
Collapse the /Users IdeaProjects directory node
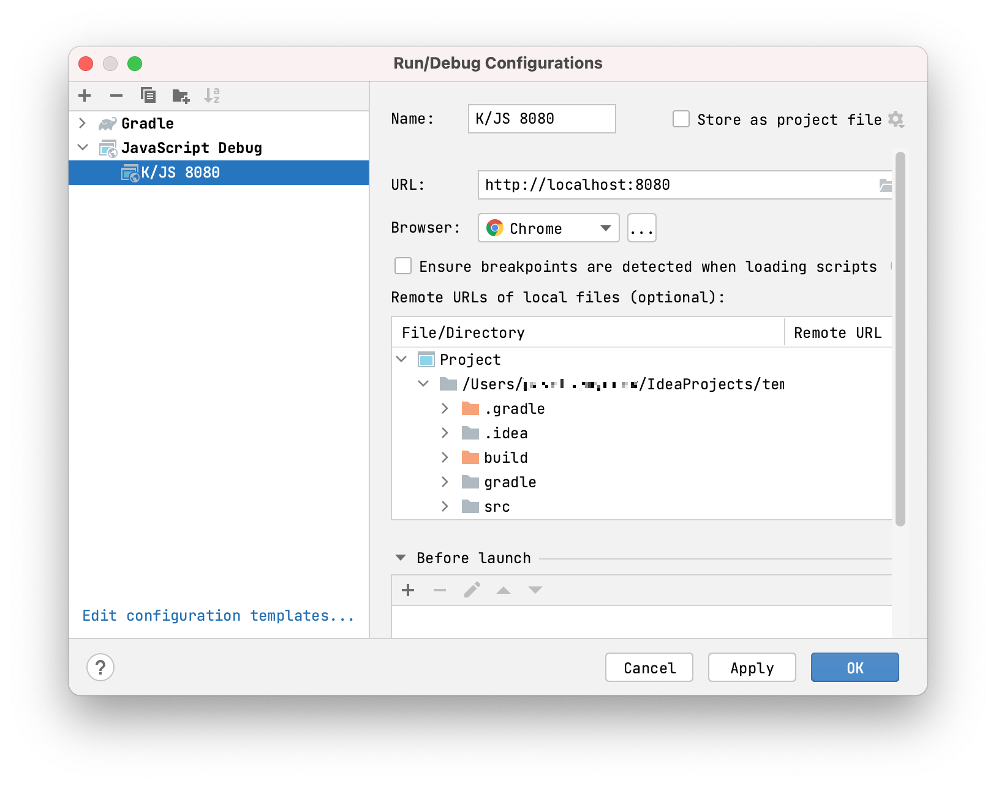423,384
